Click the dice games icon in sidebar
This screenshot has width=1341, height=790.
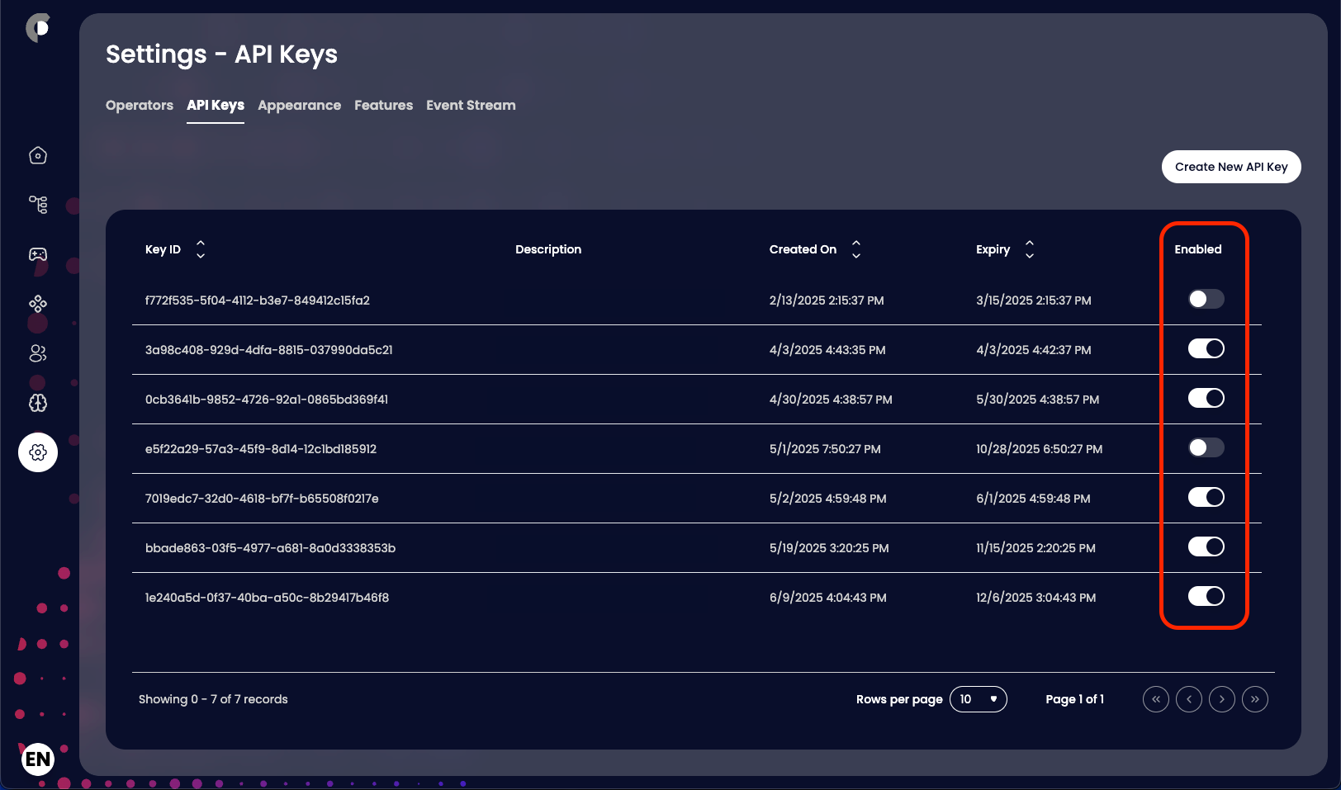click(x=37, y=304)
